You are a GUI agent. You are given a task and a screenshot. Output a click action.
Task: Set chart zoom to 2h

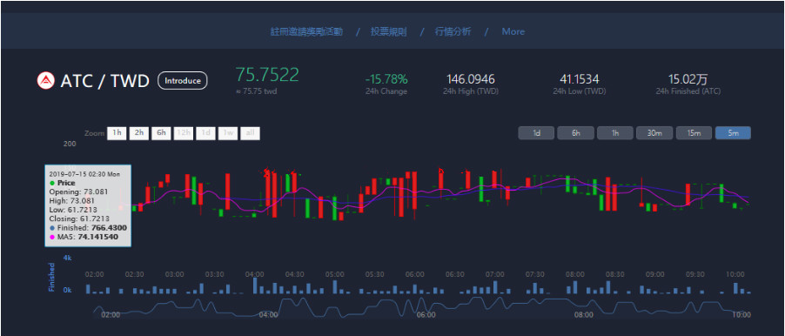coord(138,133)
